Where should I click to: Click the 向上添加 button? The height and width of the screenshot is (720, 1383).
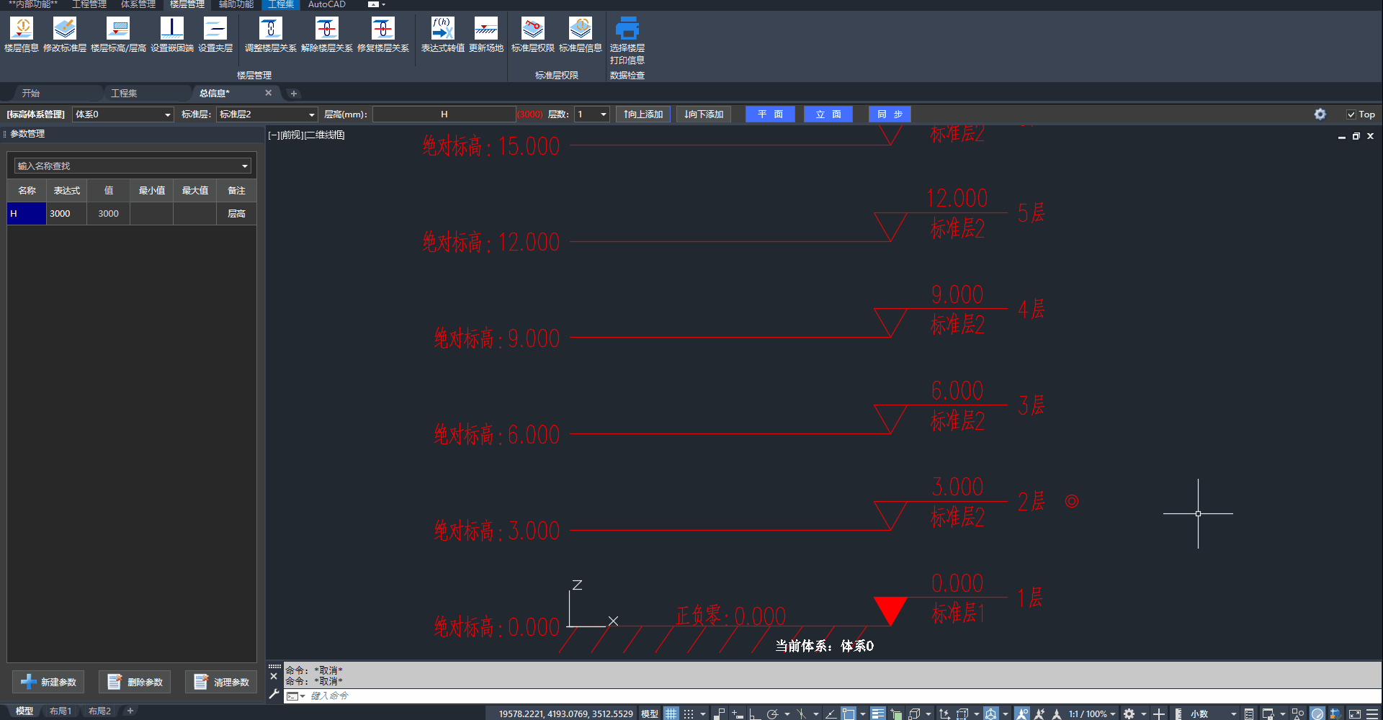643,114
